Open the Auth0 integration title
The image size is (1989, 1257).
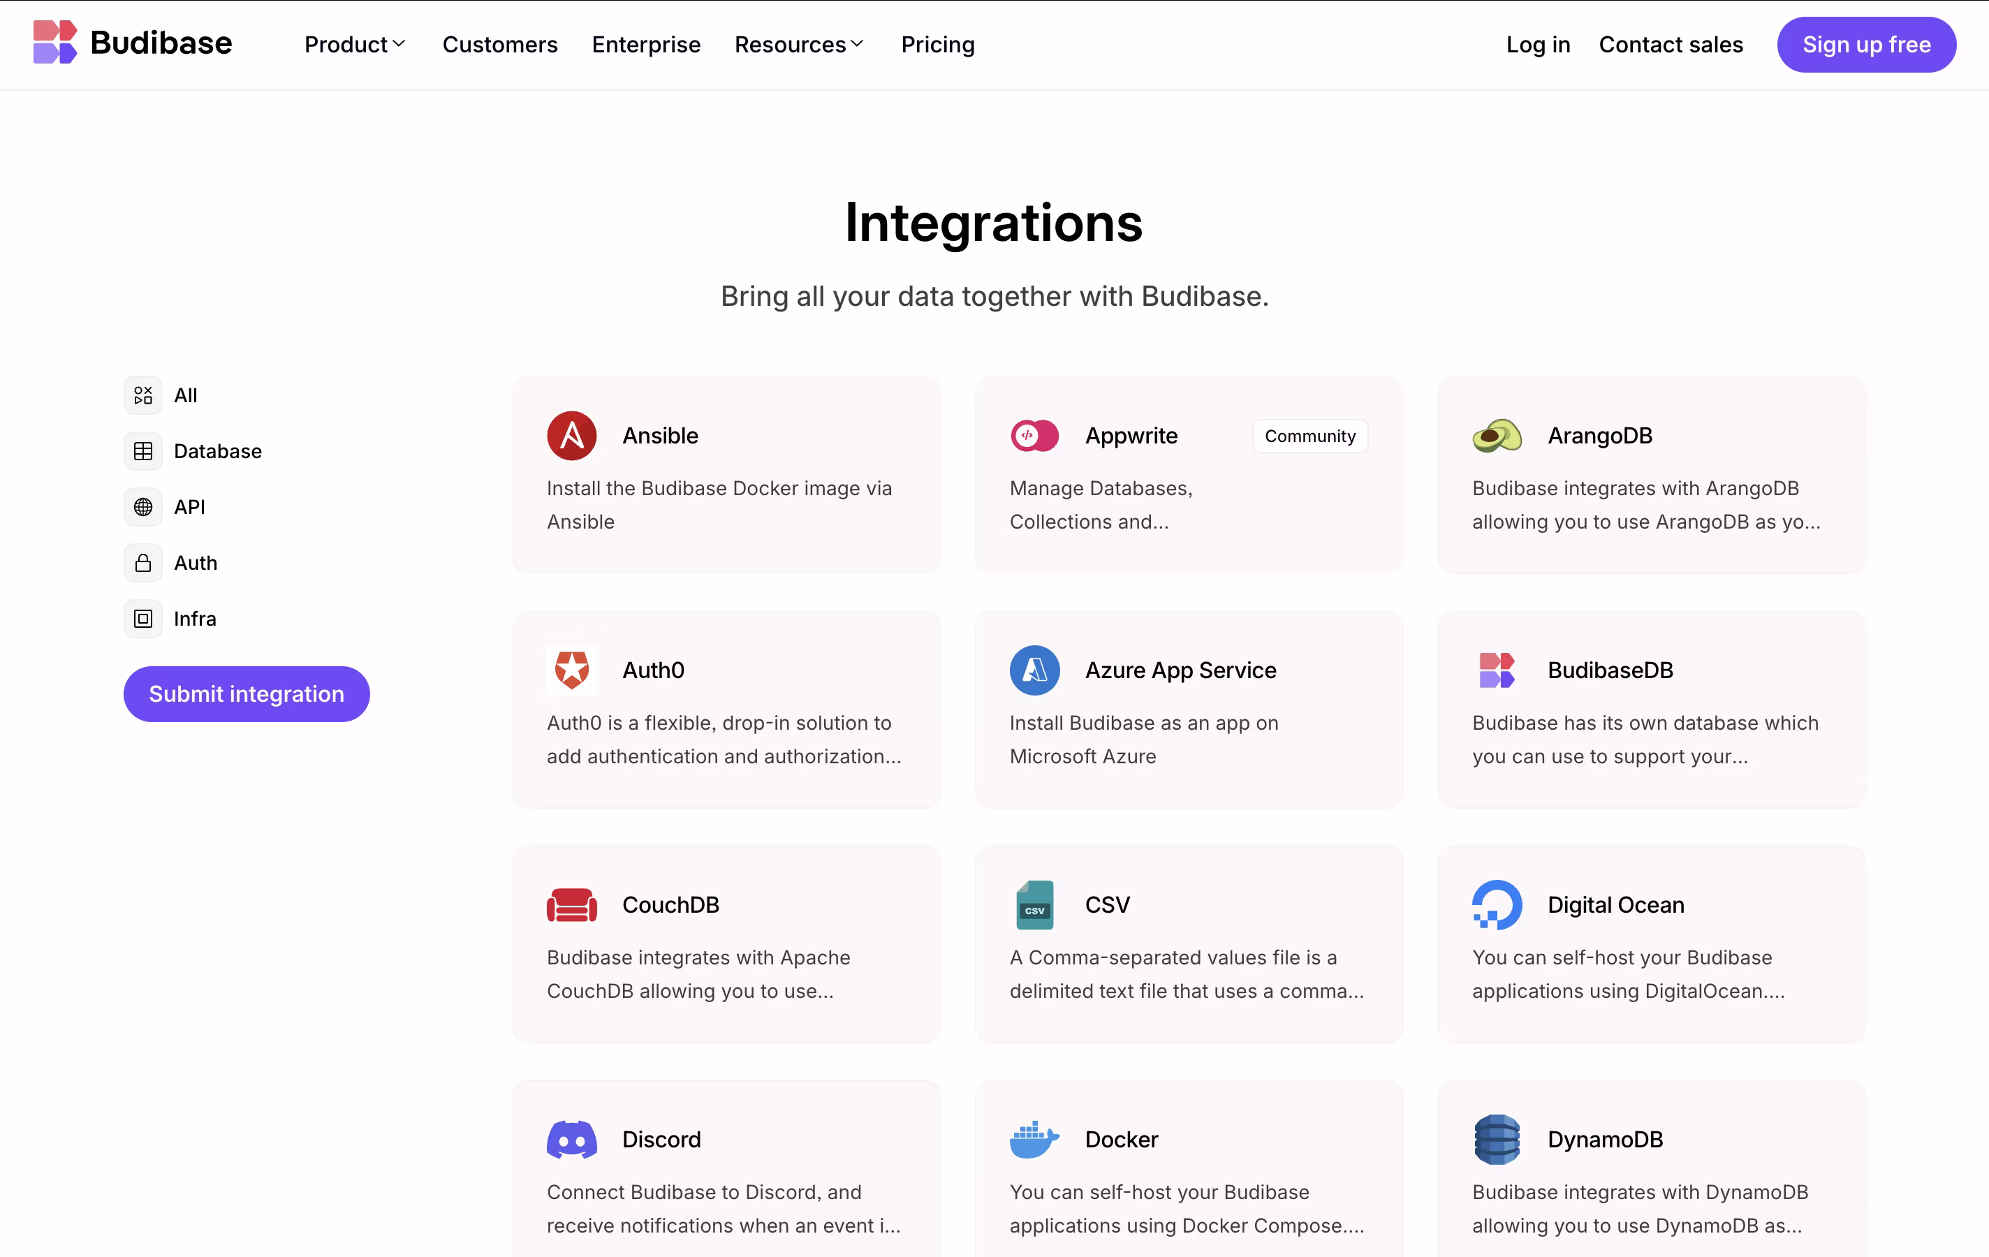pos(652,670)
